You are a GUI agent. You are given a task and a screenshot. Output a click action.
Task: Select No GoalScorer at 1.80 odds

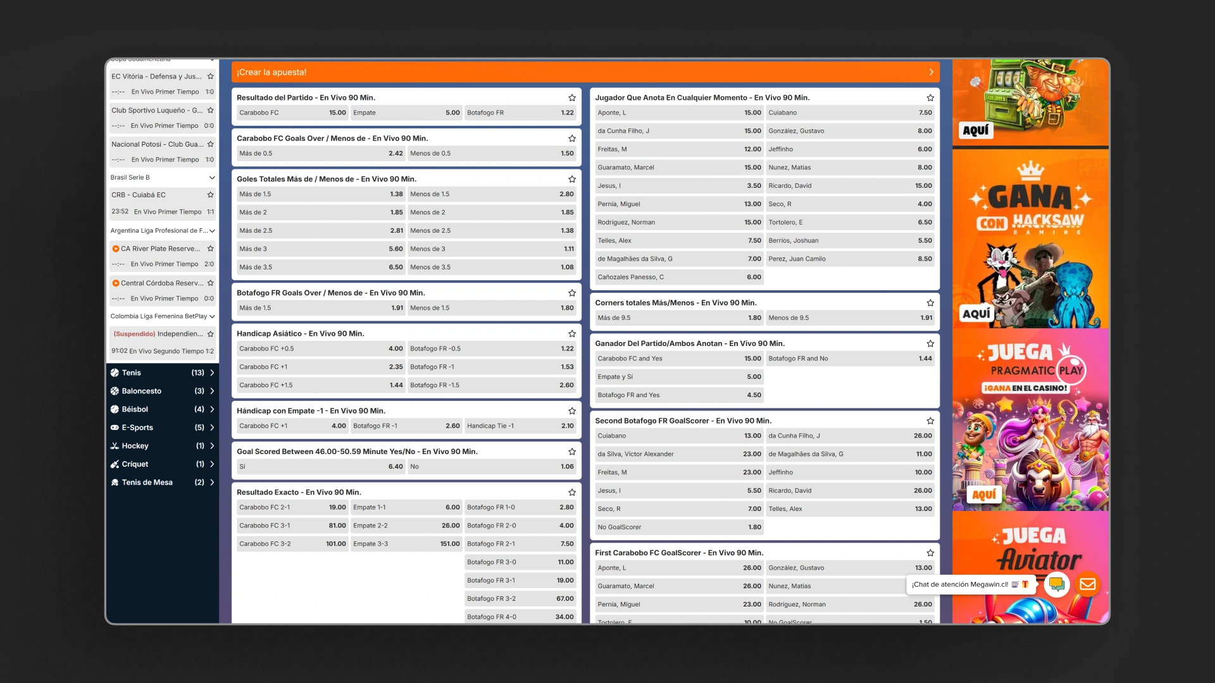[x=679, y=527]
